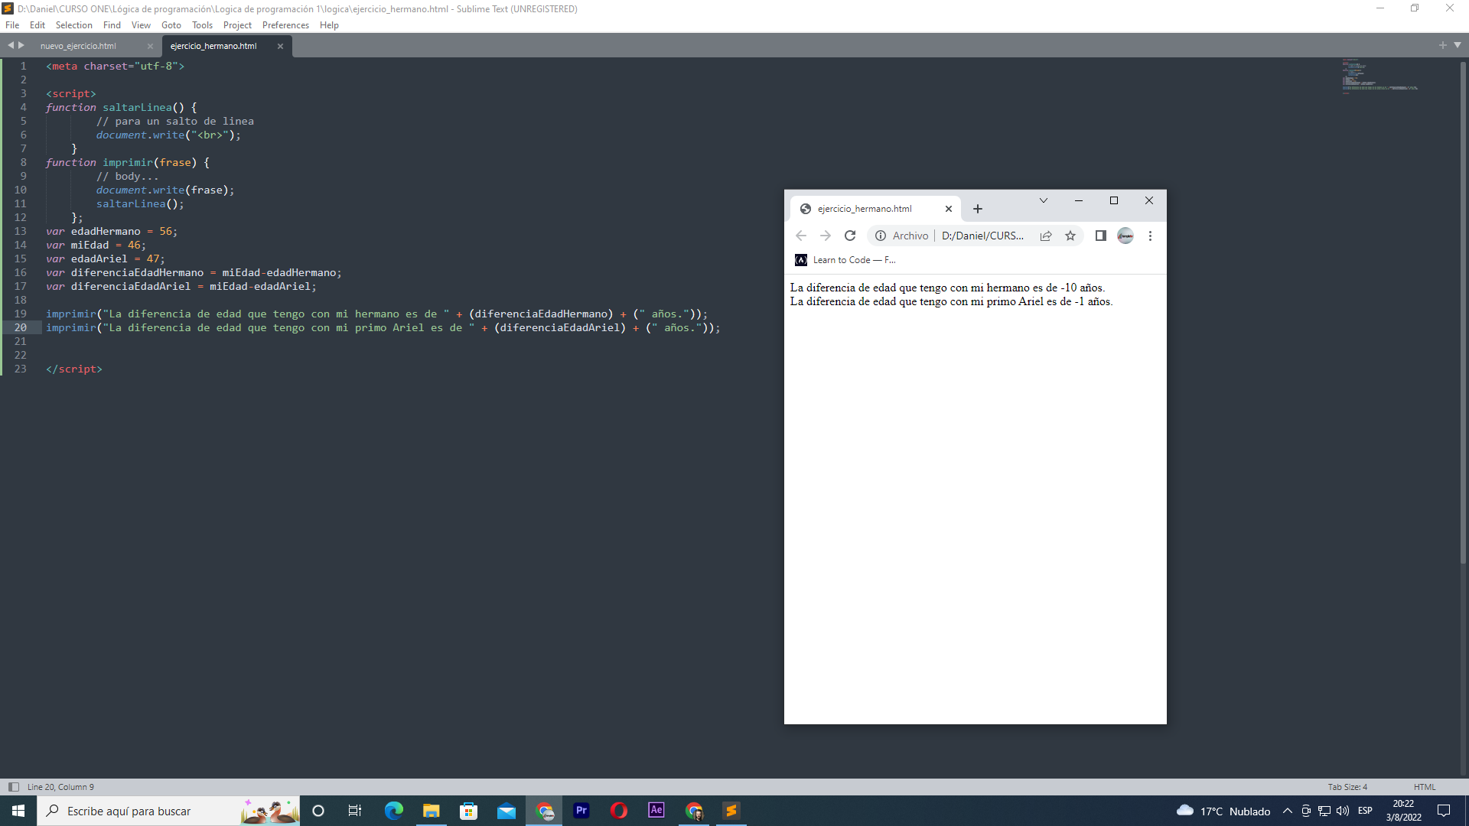Click the Chrome address bar URL
This screenshot has width=1469, height=826.
982,236
